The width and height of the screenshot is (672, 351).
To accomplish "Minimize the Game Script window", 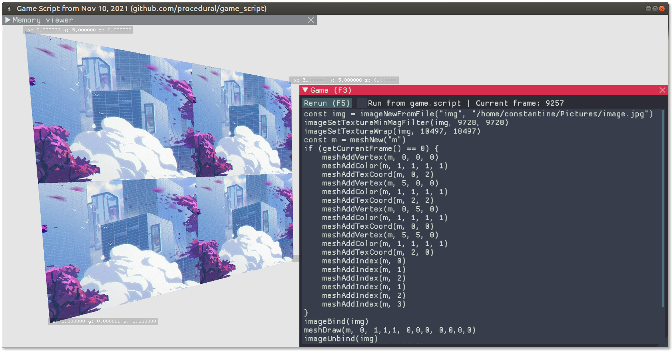I will pyautogui.click(x=648, y=8).
